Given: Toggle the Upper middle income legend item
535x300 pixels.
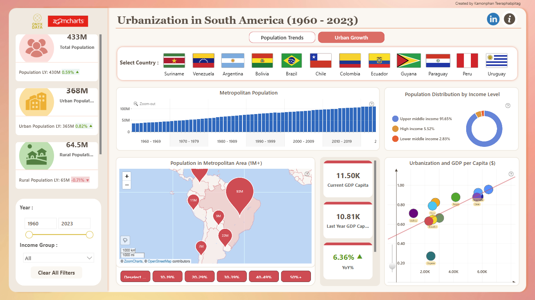Looking at the screenshot, I should point(422,119).
